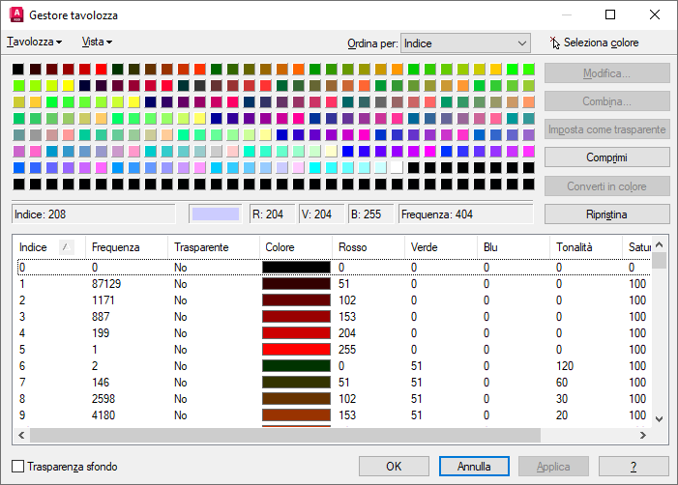This screenshot has height=485, width=678.
Task: Select the row with frequency 87129
Action: [x=334, y=284]
